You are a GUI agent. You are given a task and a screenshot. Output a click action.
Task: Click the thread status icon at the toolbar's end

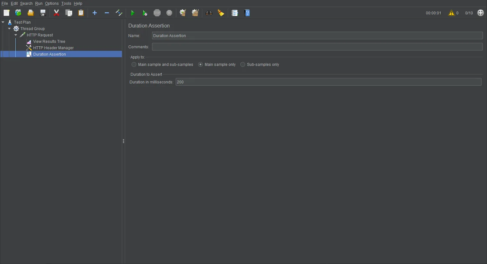pos(481,13)
